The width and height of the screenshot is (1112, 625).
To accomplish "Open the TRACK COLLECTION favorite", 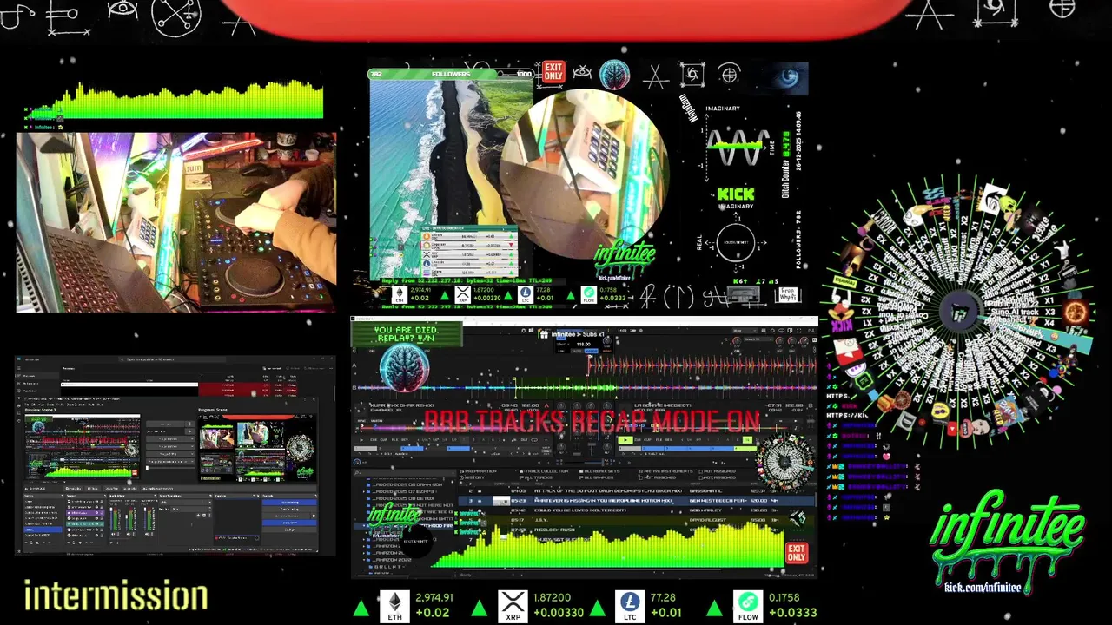I will coord(545,471).
